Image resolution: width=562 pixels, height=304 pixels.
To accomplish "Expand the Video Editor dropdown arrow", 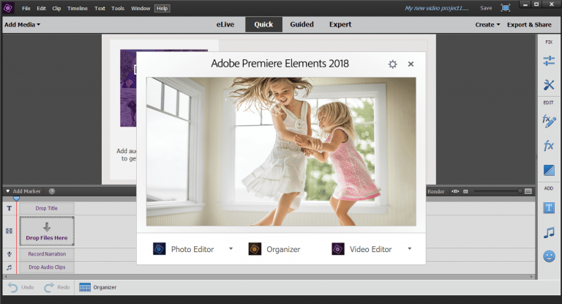I will click(x=409, y=249).
